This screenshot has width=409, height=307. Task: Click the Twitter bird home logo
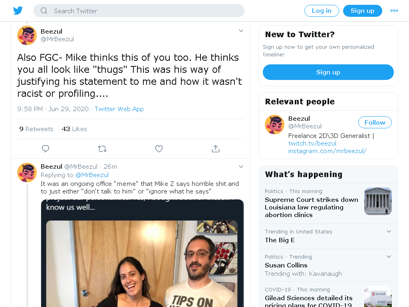pyautogui.click(x=18, y=11)
